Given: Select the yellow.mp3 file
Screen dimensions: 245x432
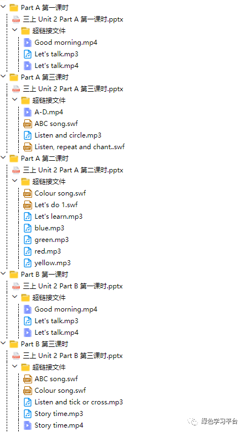Looking at the screenshot, I should pyautogui.click(x=53, y=263).
